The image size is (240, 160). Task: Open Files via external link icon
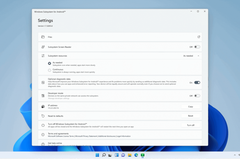click(x=199, y=37)
